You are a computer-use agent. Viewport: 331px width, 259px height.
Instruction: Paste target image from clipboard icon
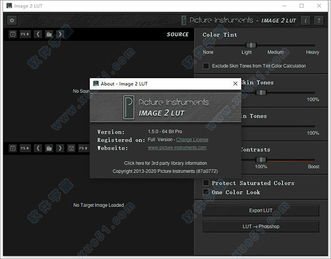click(x=13, y=148)
